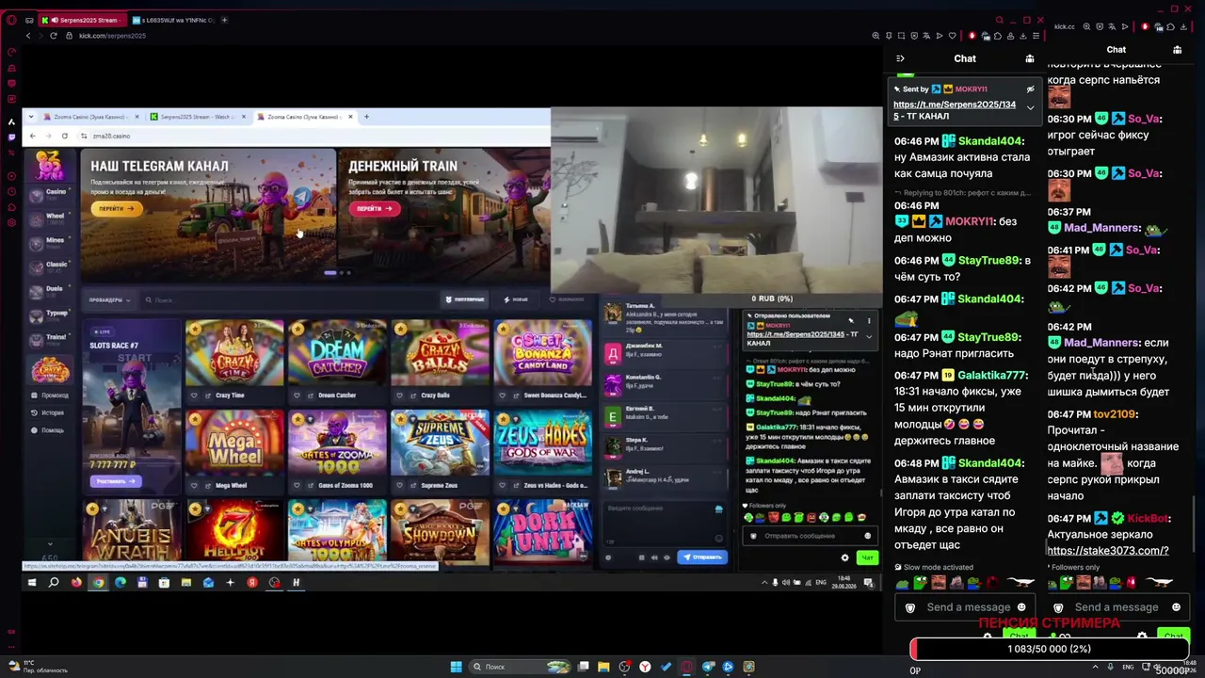Click red Перейти button on Train banner

374,208
